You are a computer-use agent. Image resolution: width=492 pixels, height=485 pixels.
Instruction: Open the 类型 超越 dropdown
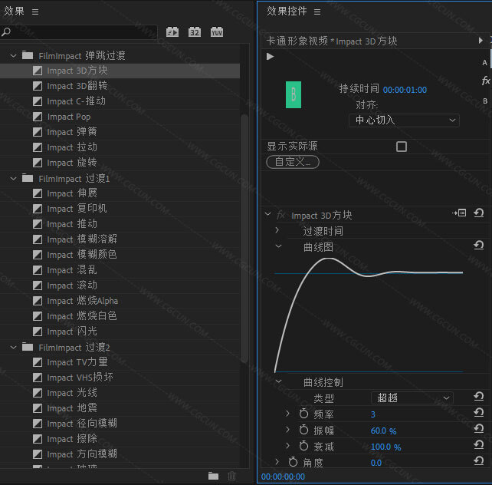(412, 398)
